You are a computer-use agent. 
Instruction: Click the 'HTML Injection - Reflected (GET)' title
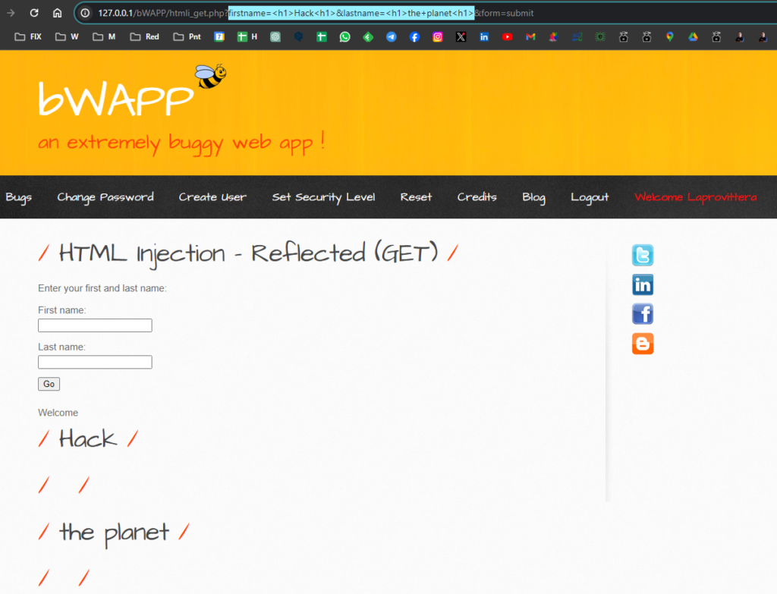[x=248, y=253]
